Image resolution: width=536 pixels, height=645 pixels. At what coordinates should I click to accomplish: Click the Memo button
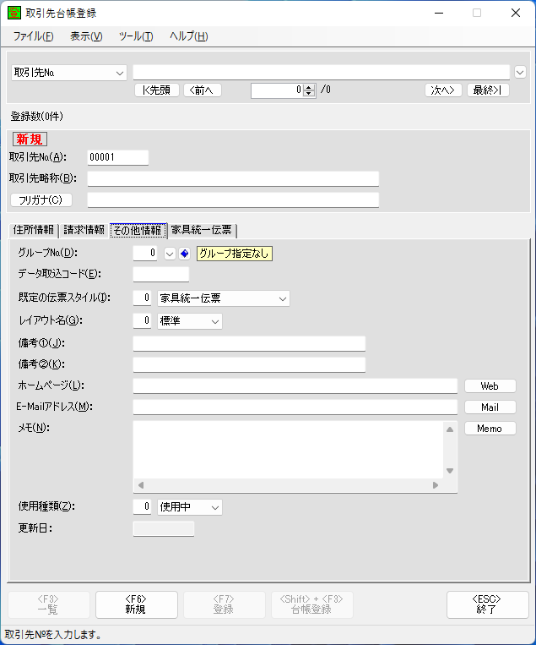(490, 429)
